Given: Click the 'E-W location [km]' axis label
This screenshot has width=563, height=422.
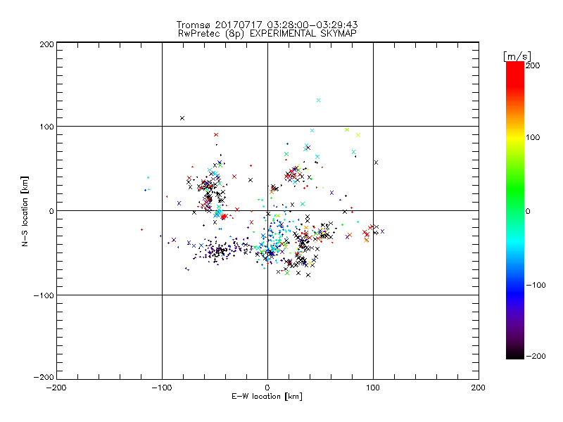Looking at the screenshot, I should (x=267, y=397).
